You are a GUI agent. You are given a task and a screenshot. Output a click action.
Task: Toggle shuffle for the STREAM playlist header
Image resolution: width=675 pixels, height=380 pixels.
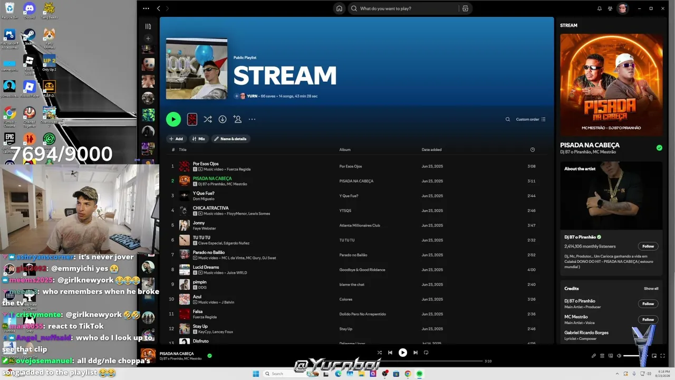click(x=208, y=119)
